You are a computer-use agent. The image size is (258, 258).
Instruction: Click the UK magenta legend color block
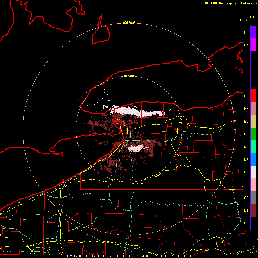pos(253,45)
